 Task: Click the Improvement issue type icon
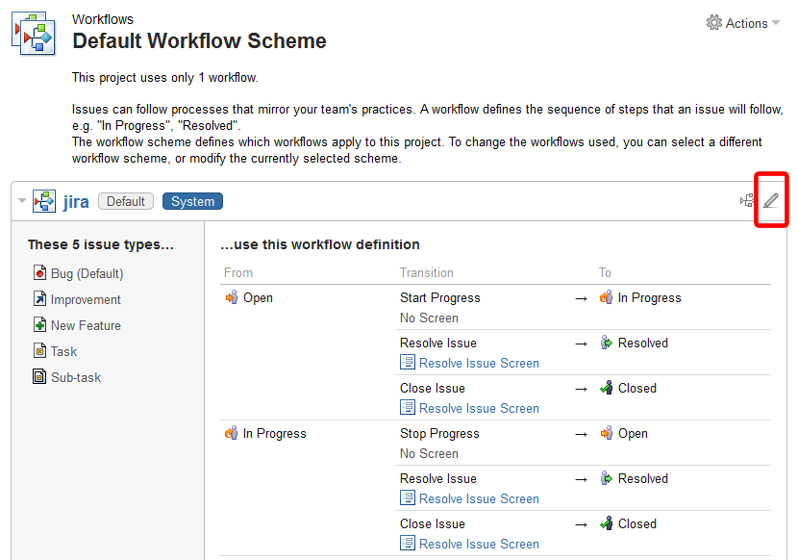tap(39, 298)
